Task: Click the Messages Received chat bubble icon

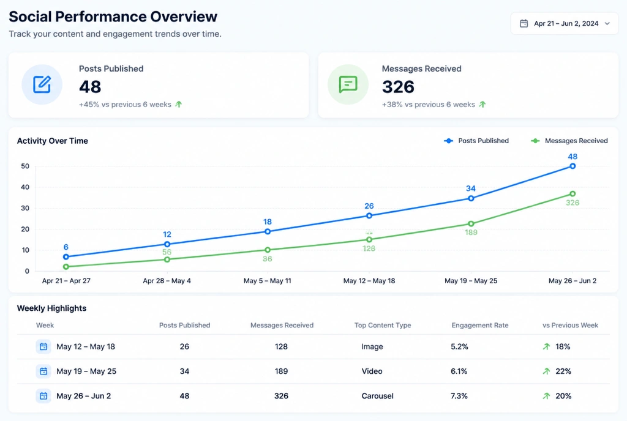Action: pos(348,84)
